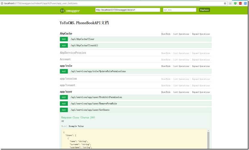Focus the api_key input field
The image size is (249, 150).
point(179,10)
